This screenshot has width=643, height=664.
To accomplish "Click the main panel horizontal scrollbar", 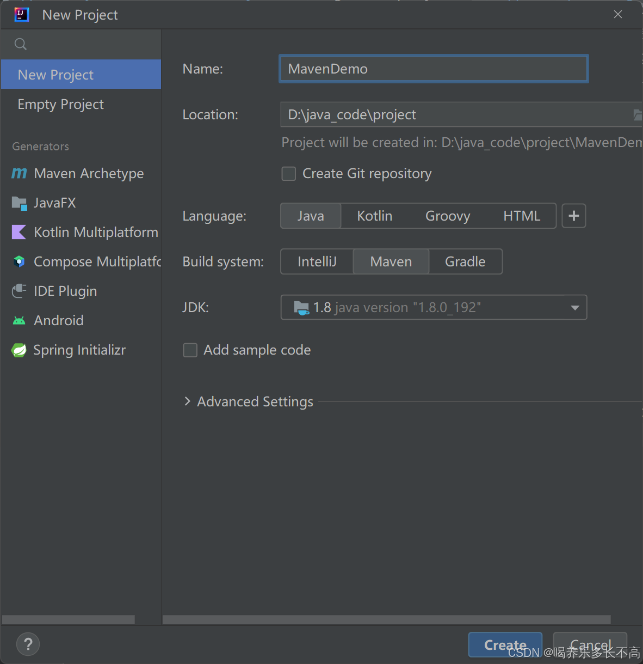I will coord(386,620).
